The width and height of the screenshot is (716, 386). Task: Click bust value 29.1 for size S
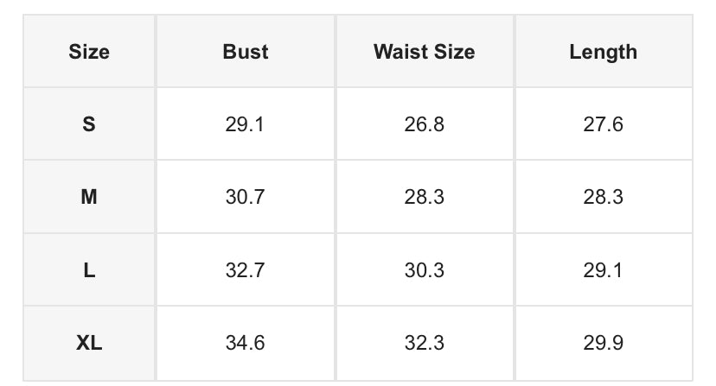[x=245, y=124]
